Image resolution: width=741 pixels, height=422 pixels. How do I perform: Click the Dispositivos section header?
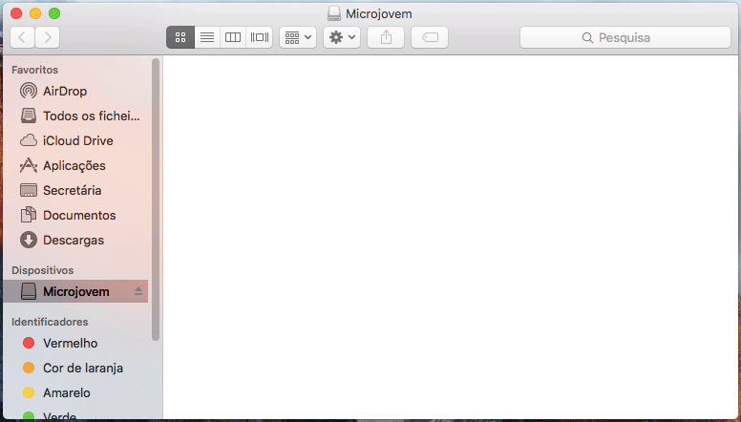coord(43,270)
